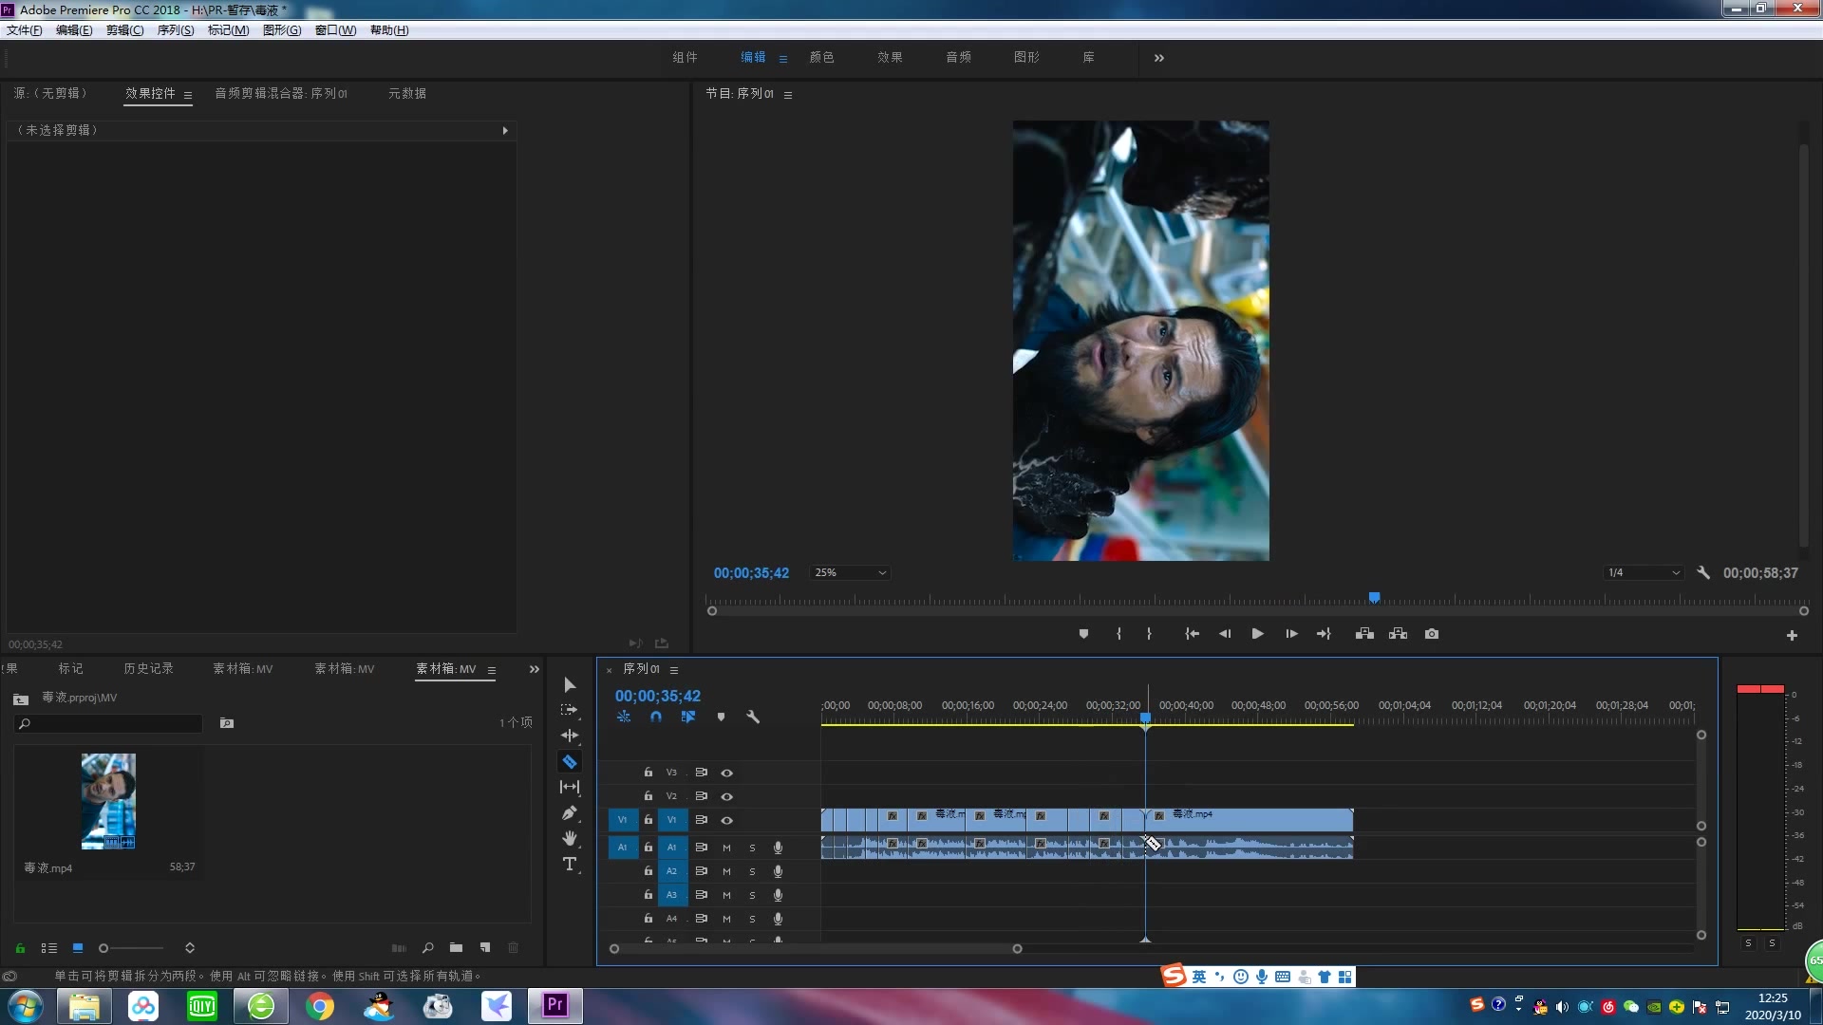1823x1025 pixels.
Task: Step back one frame
Action: [x=1225, y=634]
